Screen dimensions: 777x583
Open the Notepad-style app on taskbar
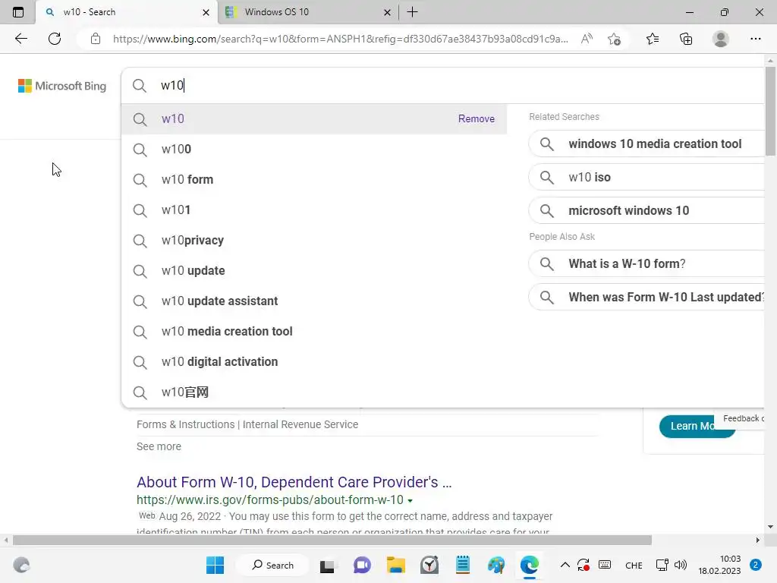point(462,565)
